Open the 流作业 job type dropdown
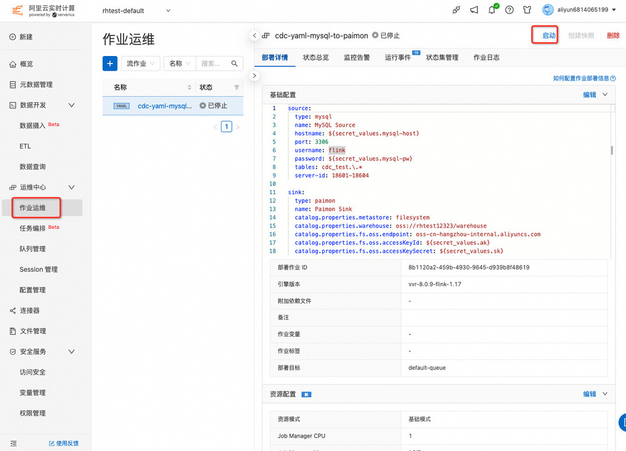This screenshot has height=451, width=626. [x=140, y=64]
